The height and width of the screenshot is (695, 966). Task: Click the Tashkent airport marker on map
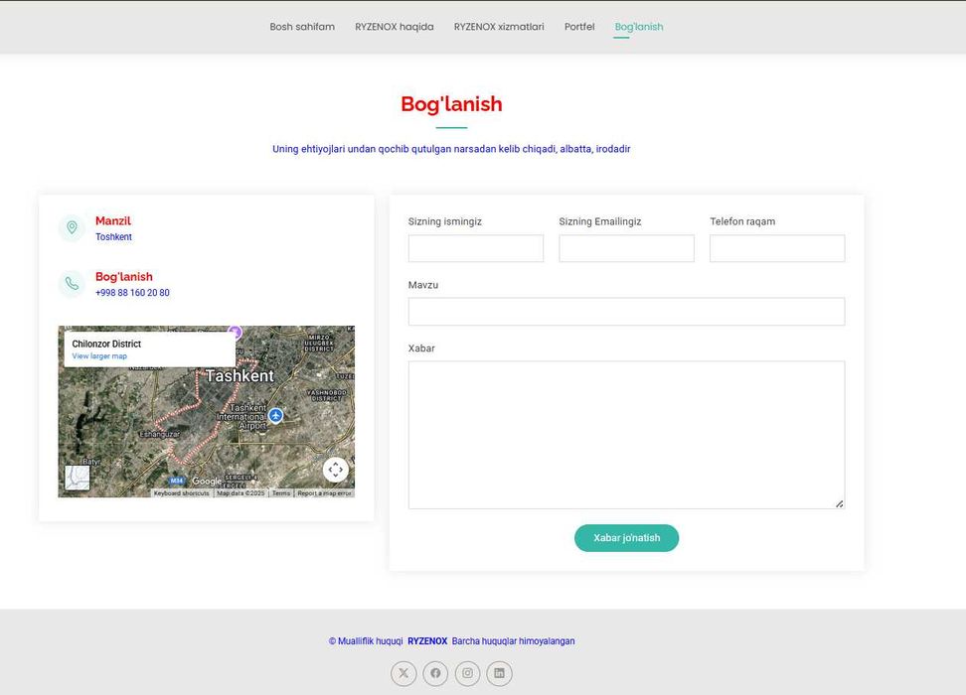click(276, 416)
